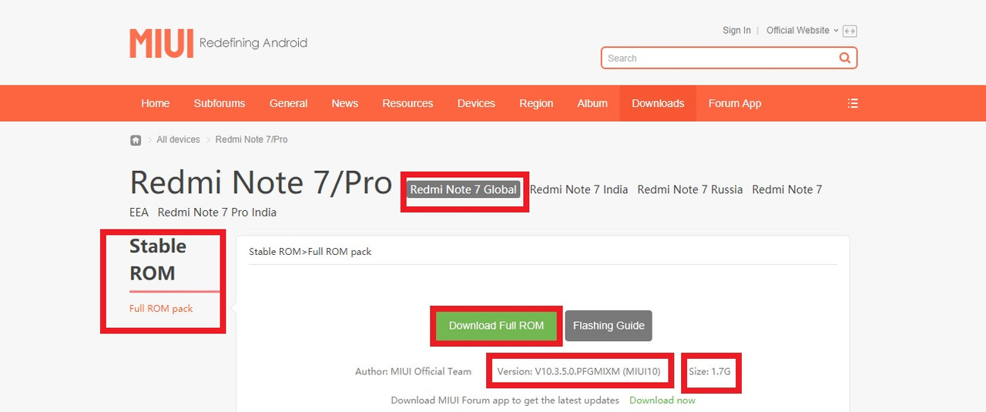
Task: Click the Sign In link
Action: 736,31
